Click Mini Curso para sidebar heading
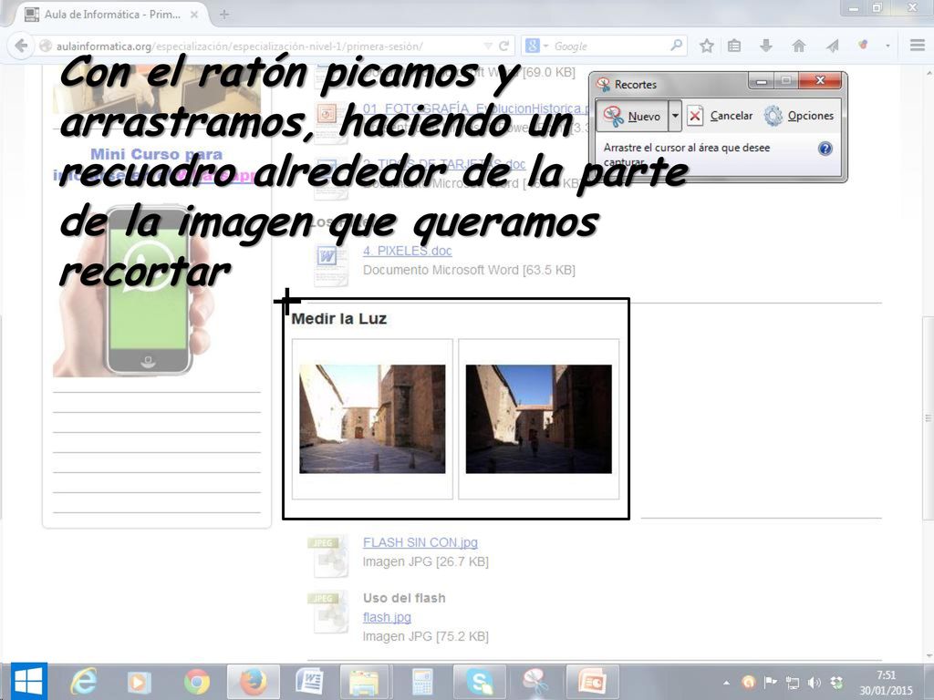The height and width of the screenshot is (700, 934). click(x=156, y=154)
